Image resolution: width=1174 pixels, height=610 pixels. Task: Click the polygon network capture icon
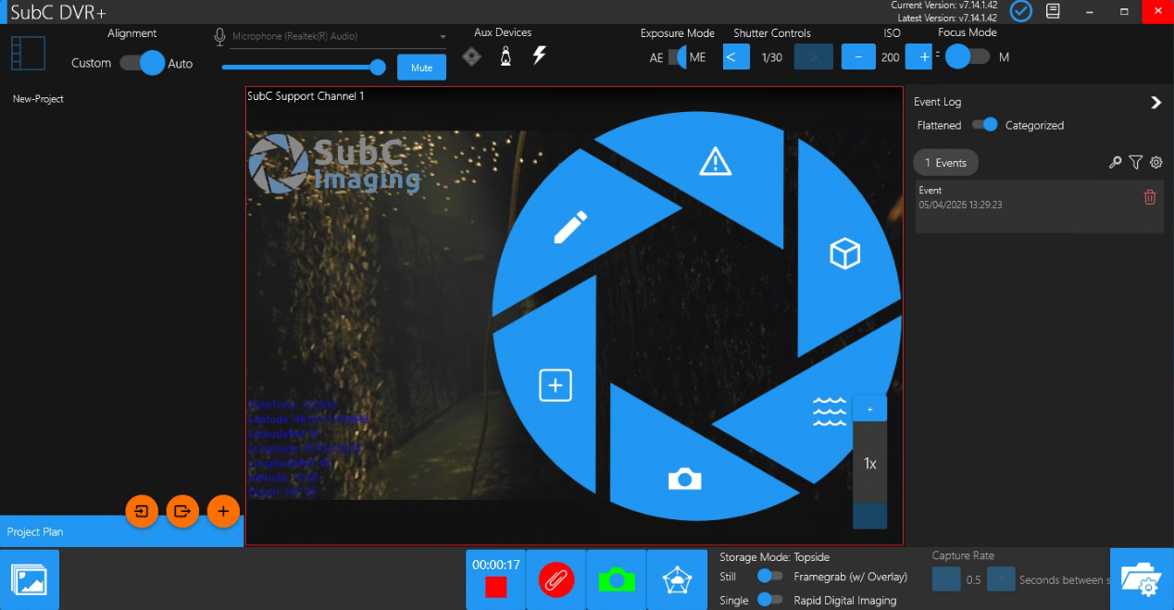tap(678, 579)
